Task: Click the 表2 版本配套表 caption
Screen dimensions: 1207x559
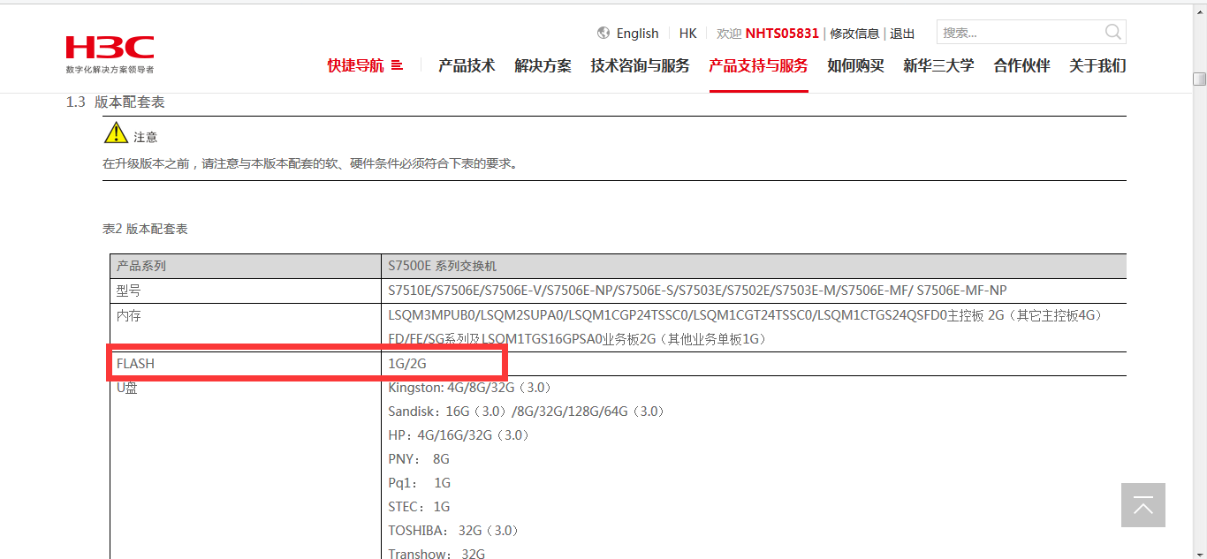Action: (x=145, y=229)
